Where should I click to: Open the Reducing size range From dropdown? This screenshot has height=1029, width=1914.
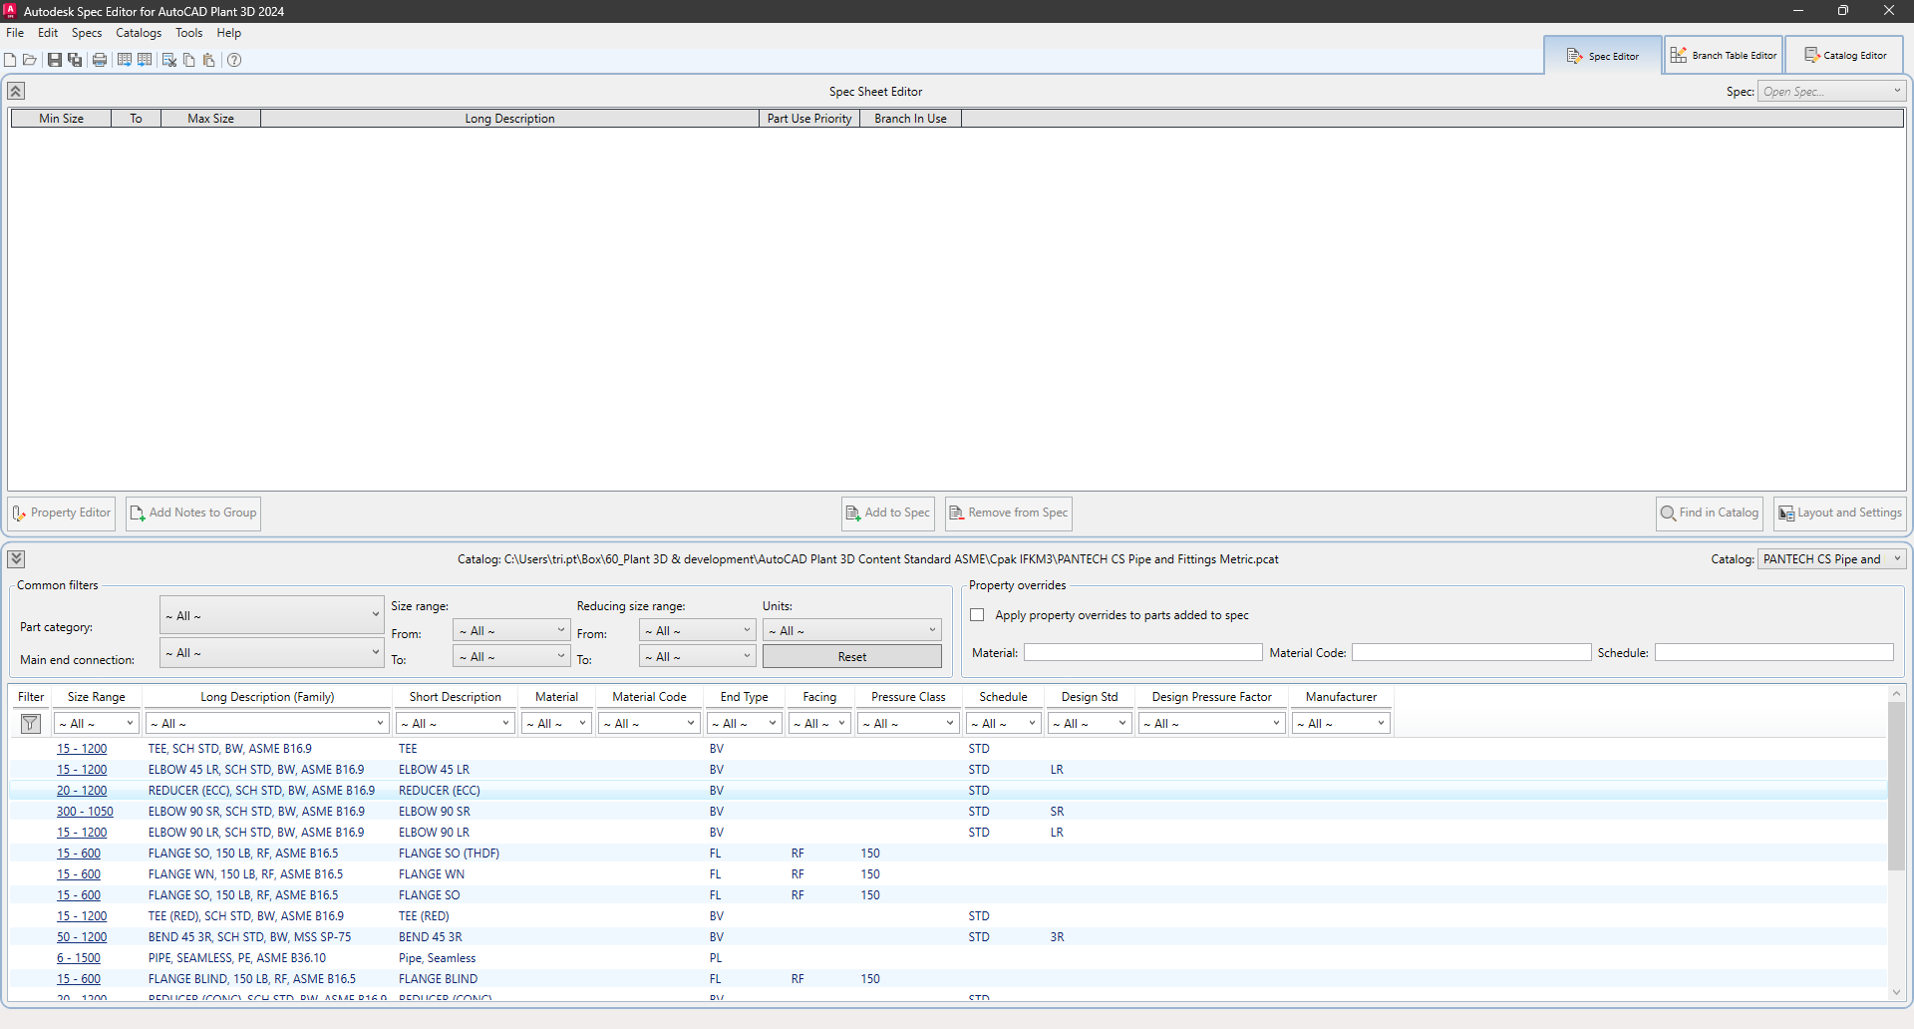coord(698,631)
